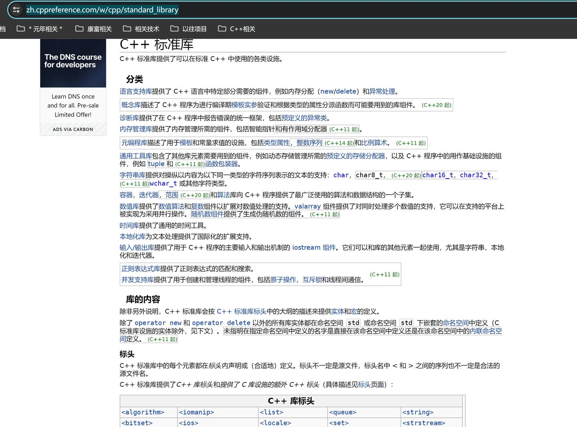Image resolution: width=577 pixels, height=427 pixels.
Task: Open the tuple link
Action: tap(156, 164)
